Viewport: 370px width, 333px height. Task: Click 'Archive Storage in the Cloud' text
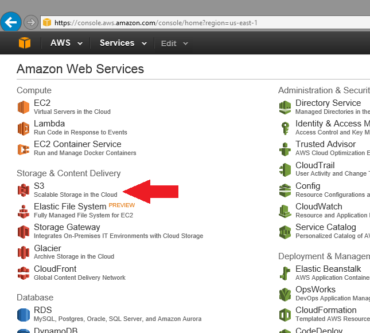pyautogui.click(x=74, y=256)
